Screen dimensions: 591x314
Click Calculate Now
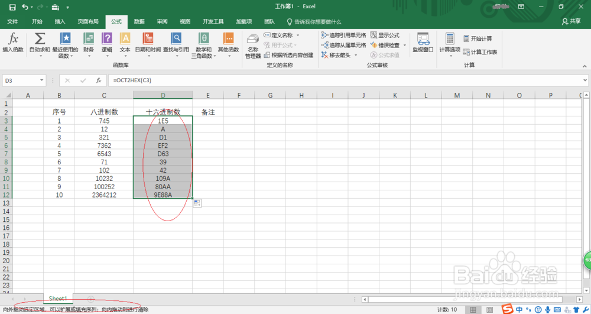coord(478,38)
